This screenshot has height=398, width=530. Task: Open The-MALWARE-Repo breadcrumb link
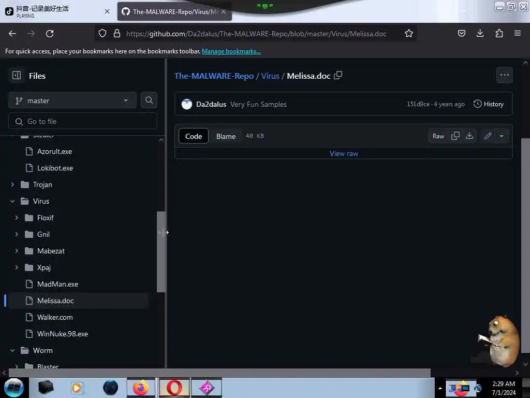coord(214,76)
